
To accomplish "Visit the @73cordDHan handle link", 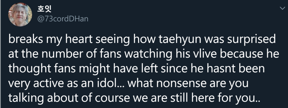I will click(63, 19).
